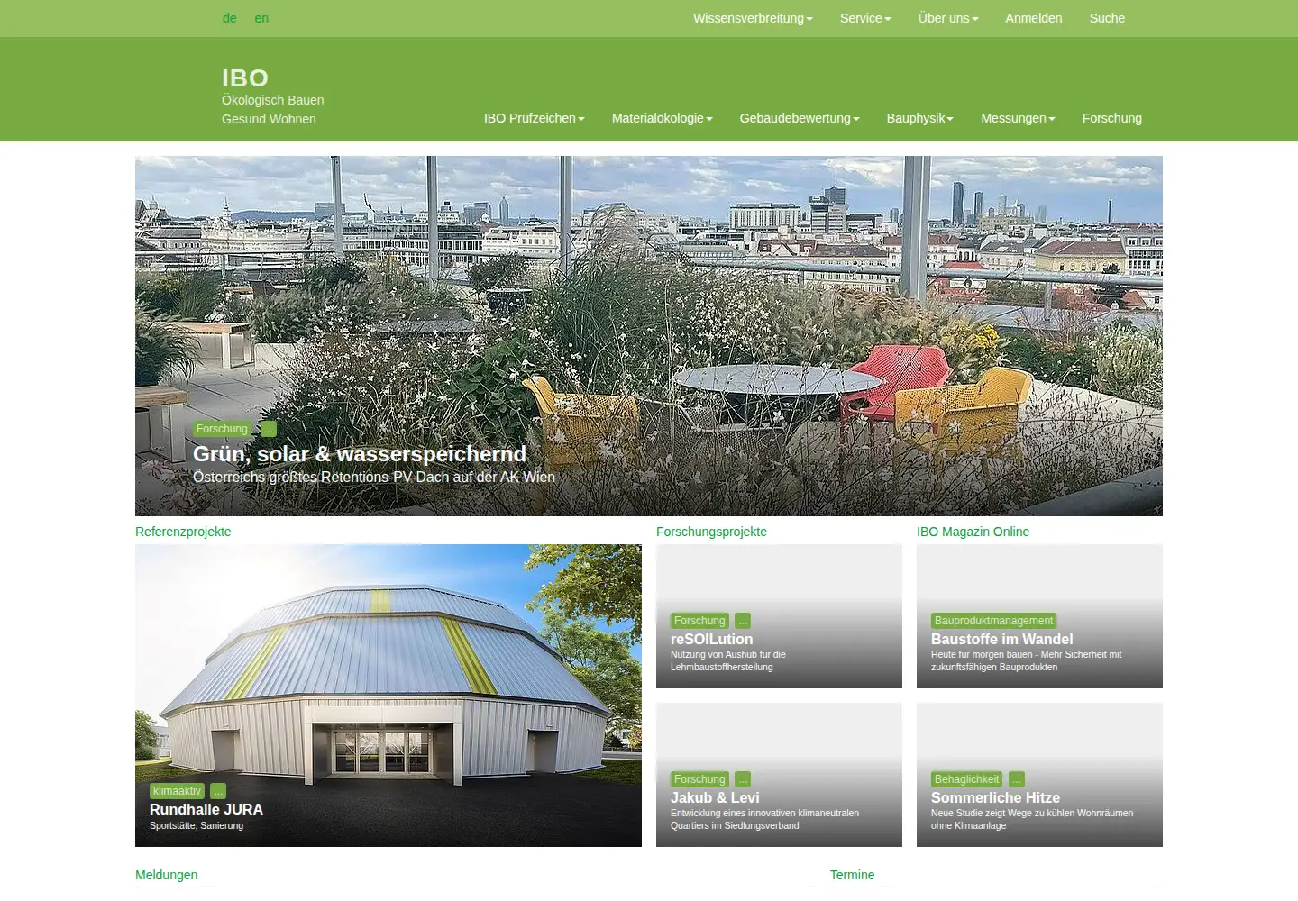1298x901 pixels.
Task: Expand the Wissensverbreitung dropdown menu
Action: pos(753,18)
